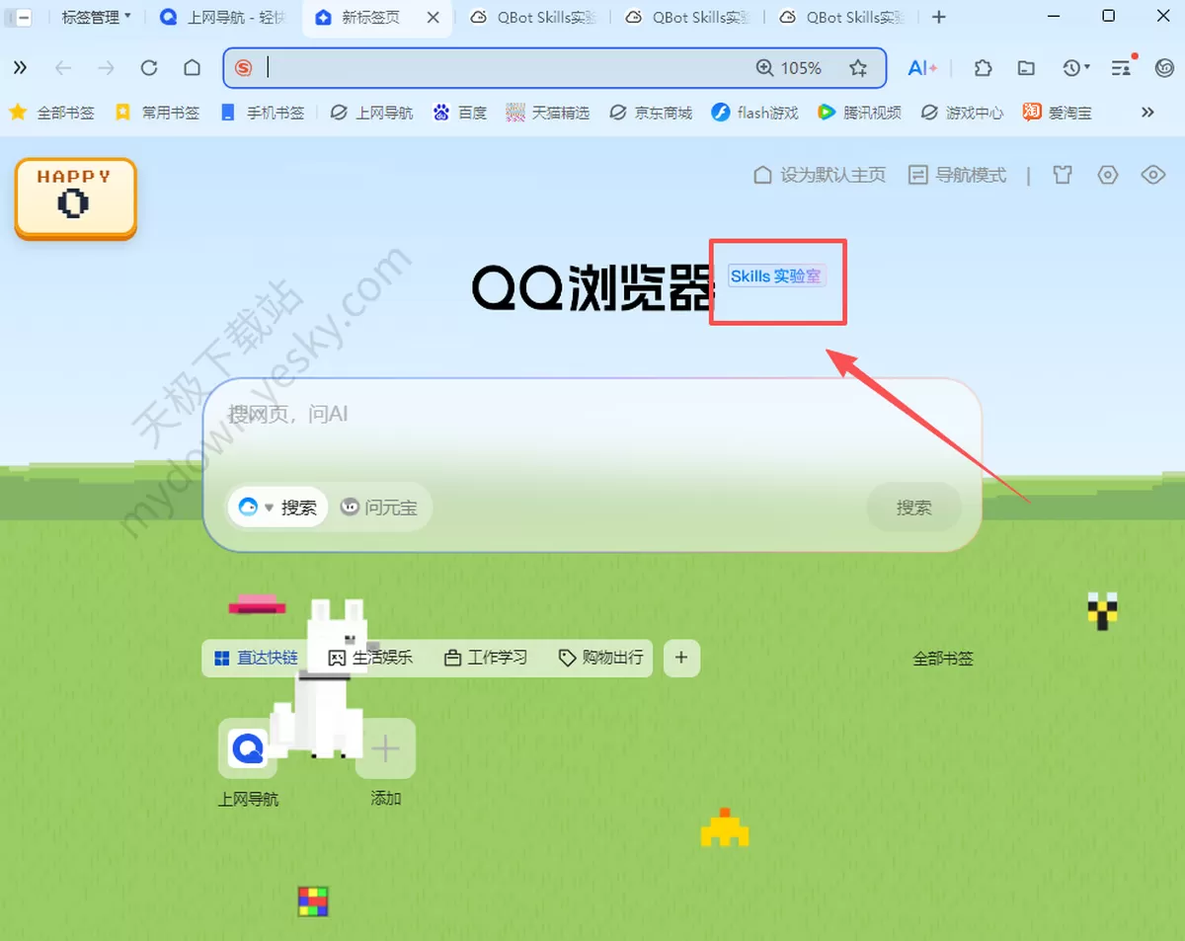
Task: Open the AI+ assistant
Action: pyautogui.click(x=922, y=67)
